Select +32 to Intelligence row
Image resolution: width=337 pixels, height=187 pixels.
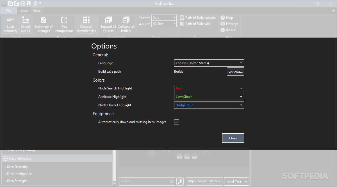57,174
